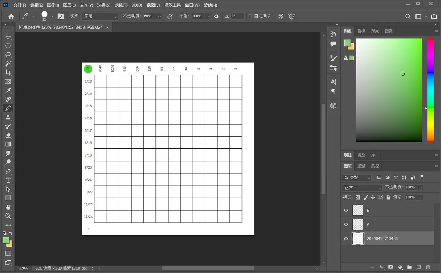Hide layer A with eye icon

click(346, 224)
